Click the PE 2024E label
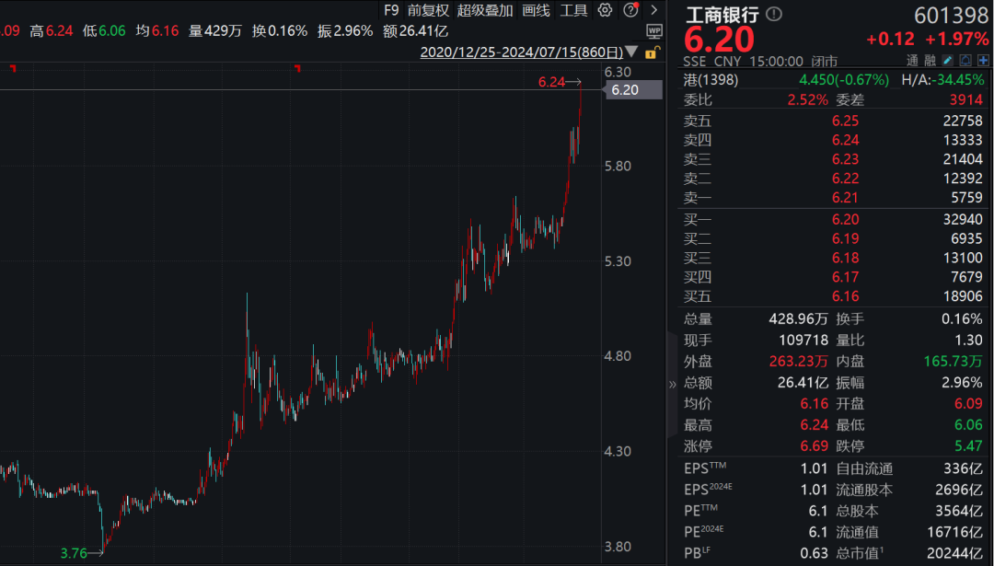994x566 pixels. (x=704, y=532)
